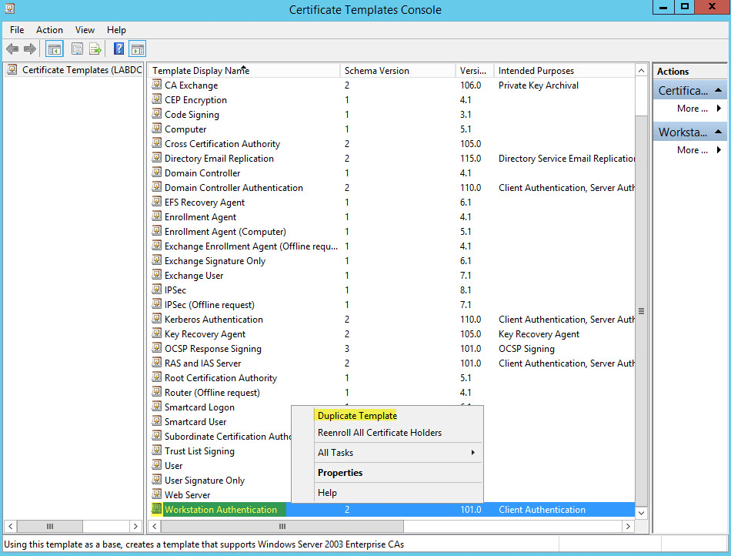The width and height of the screenshot is (731, 556).
Task: Select the Trust List Signing row
Action: (x=220, y=451)
